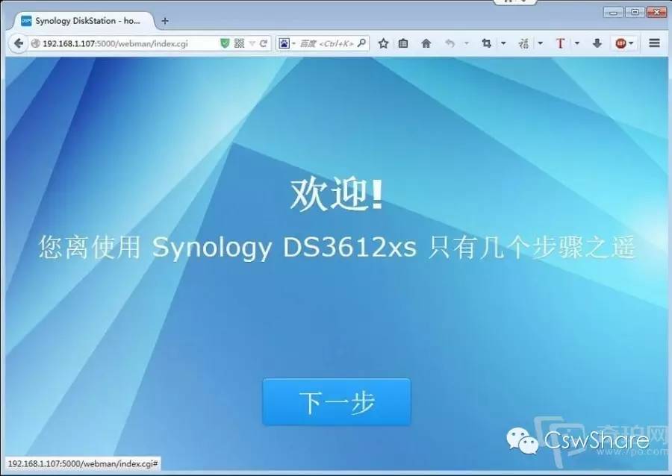The image size is (672, 476).
Task: Click the QR code icon in address bar
Action: (x=239, y=43)
